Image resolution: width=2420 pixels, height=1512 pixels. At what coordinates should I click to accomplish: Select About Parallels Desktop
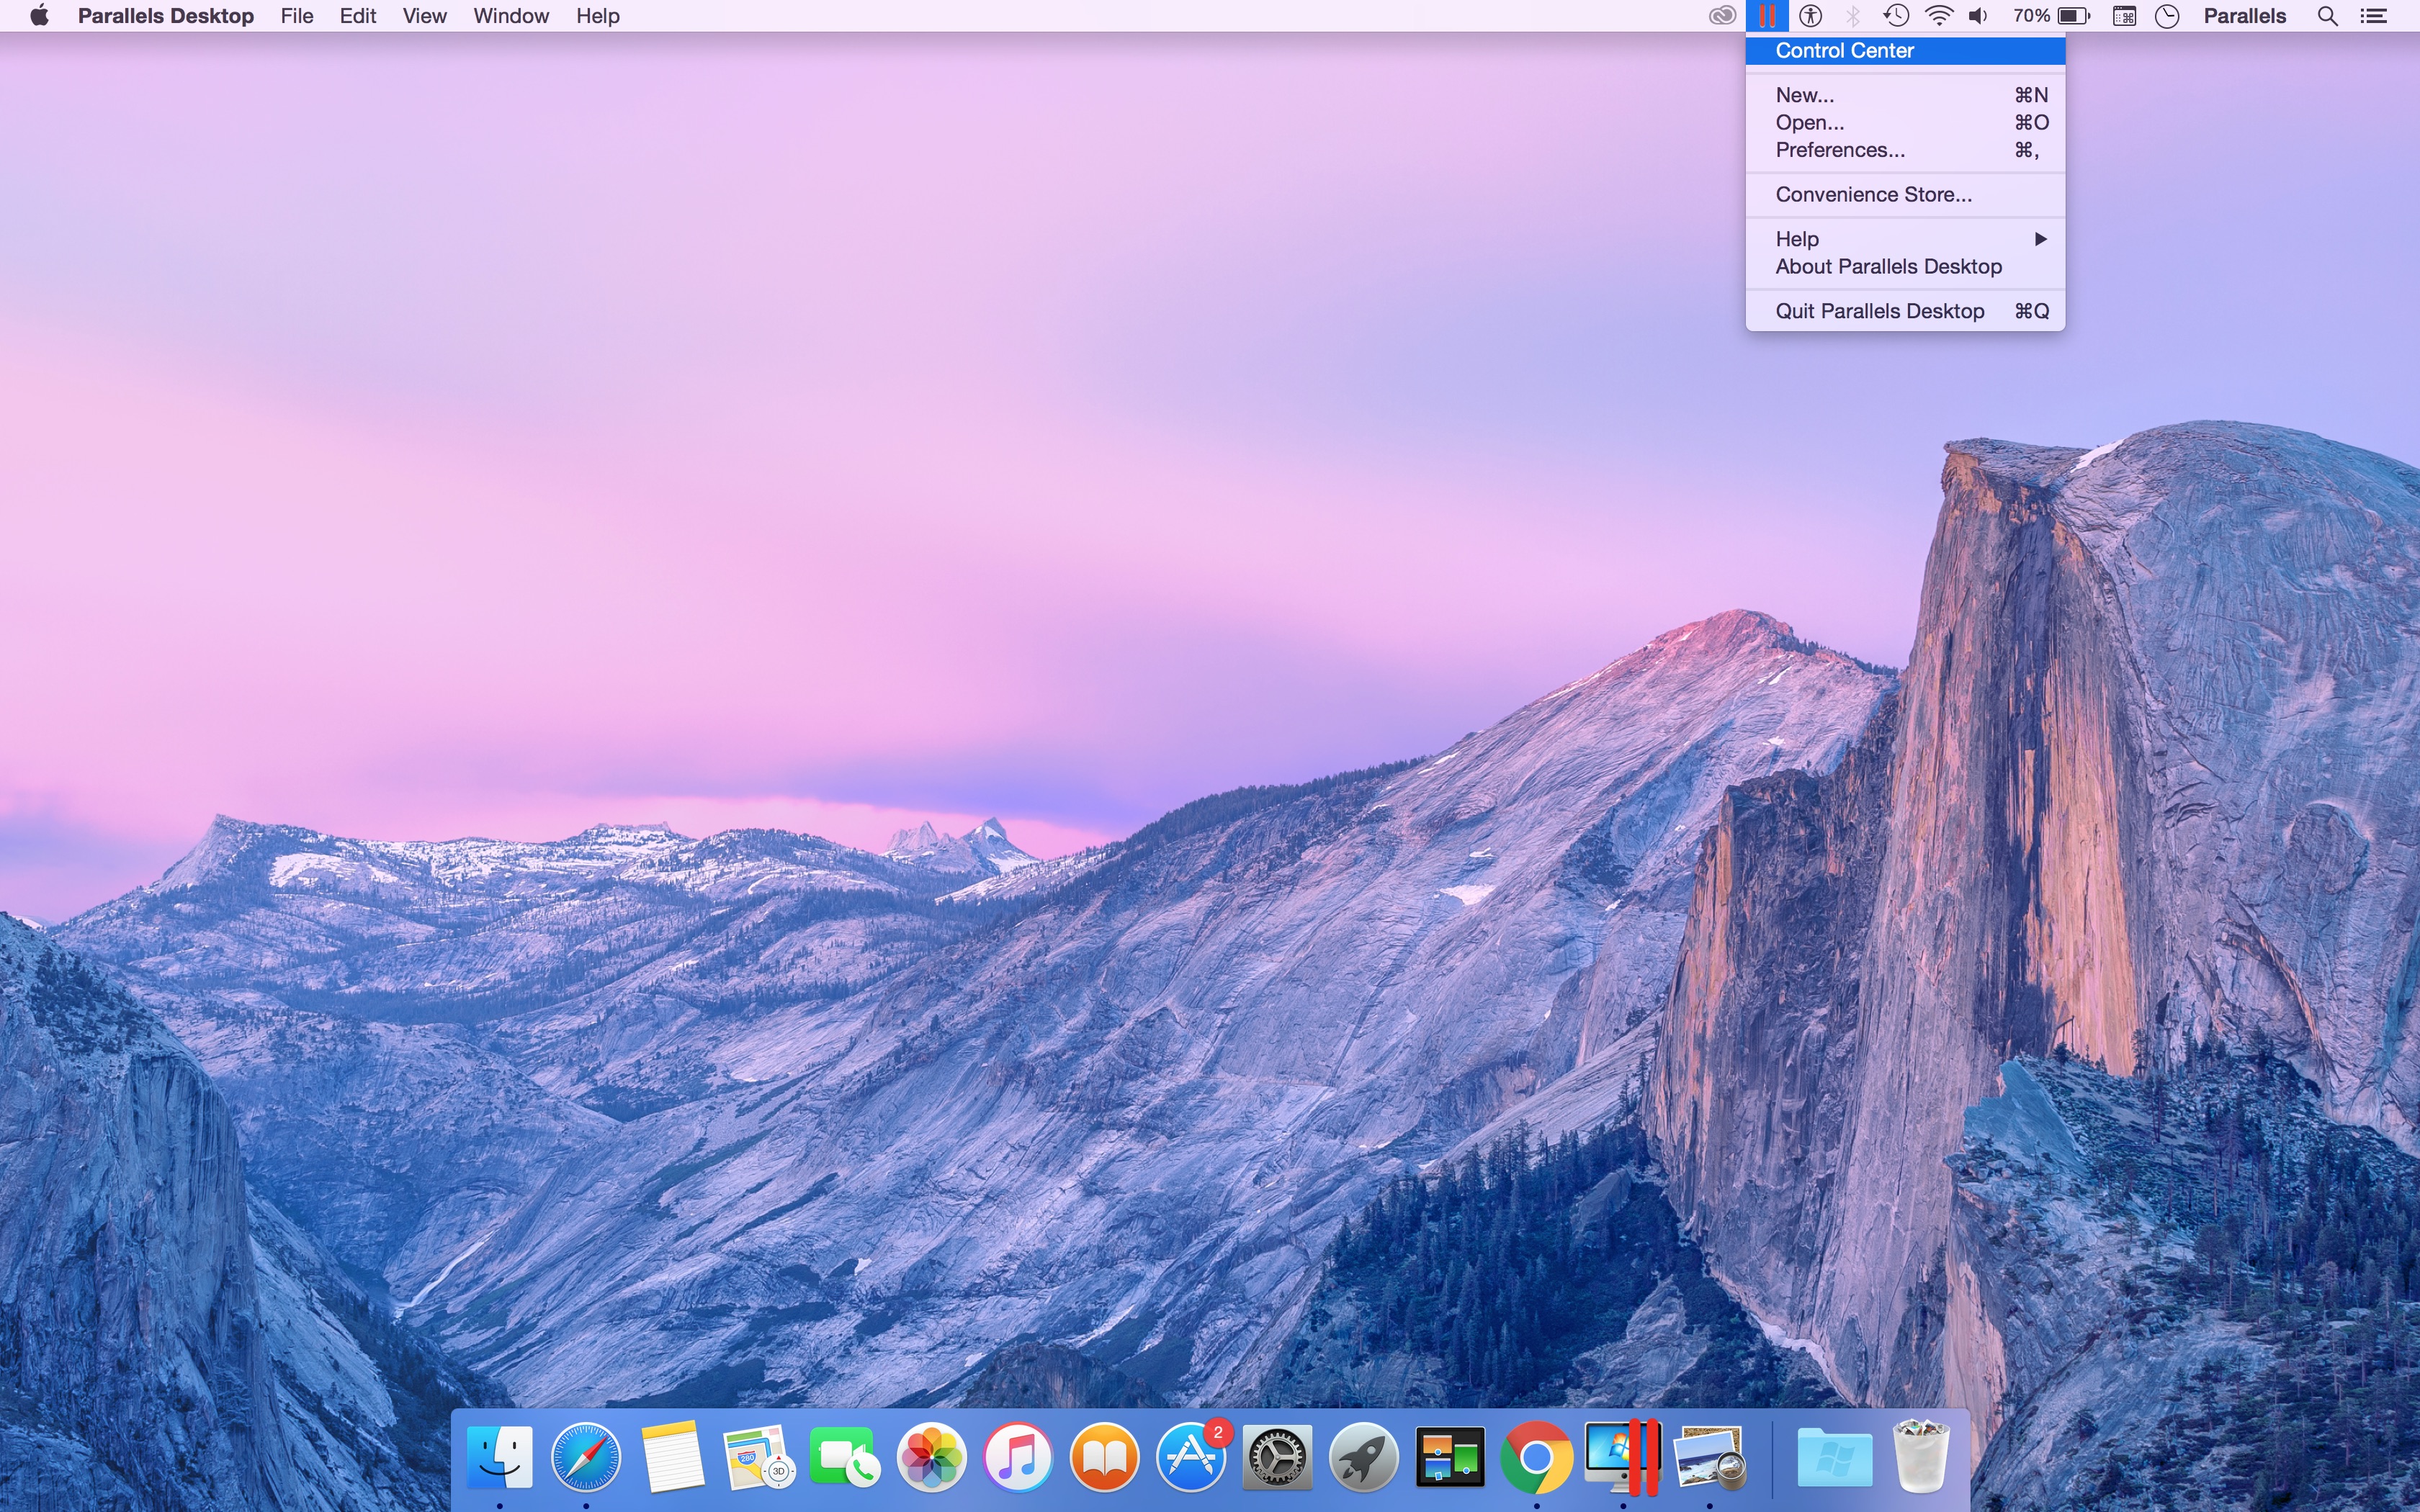coord(1905,266)
